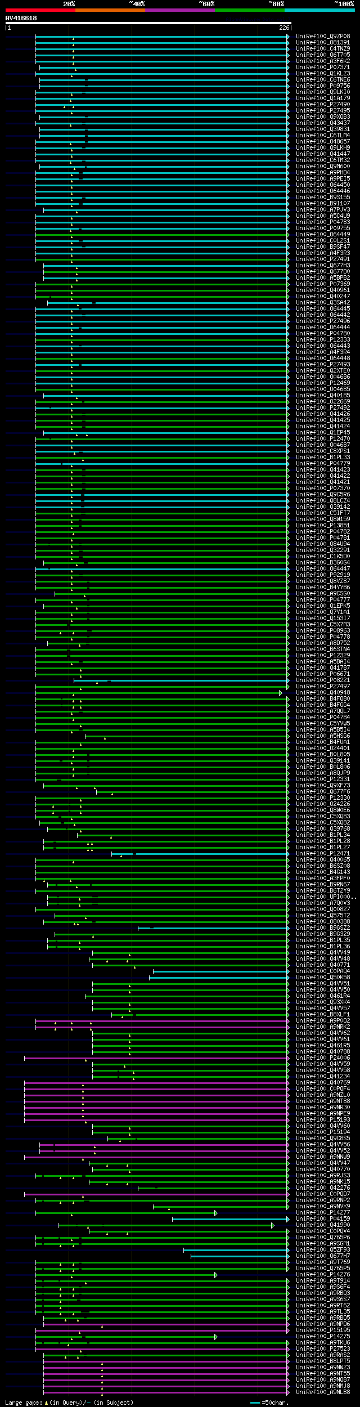Click the query title AV416618
The height and width of the screenshot is (1407, 360).
(x=21, y=18)
